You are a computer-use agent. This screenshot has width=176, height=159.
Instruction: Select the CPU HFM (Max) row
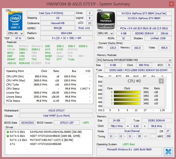pos(48,81)
